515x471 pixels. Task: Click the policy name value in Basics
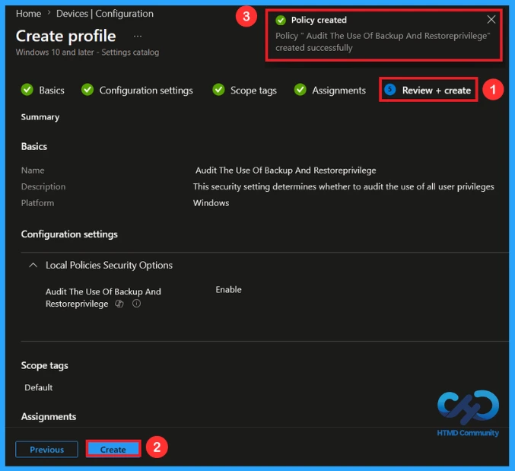[x=285, y=170]
